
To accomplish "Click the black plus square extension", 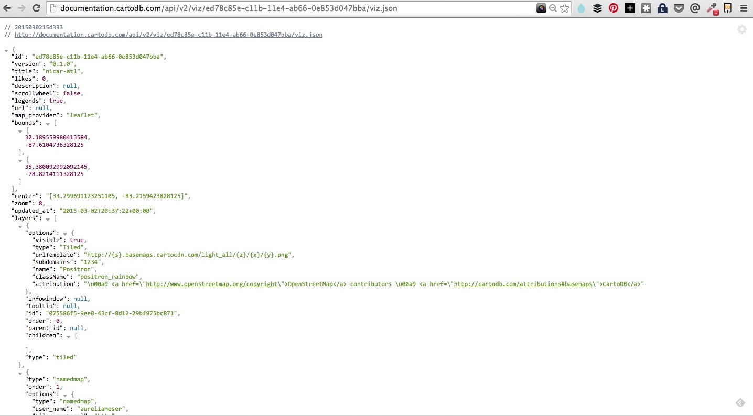I will coord(630,8).
